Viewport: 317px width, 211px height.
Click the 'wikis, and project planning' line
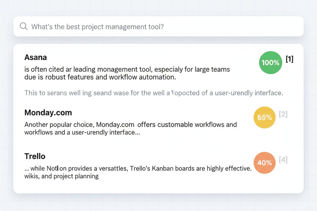(x=61, y=176)
